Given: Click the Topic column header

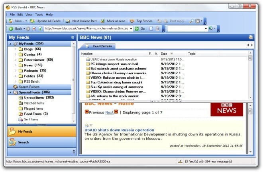Looking at the screenshot, I should click(x=202, y=54).
